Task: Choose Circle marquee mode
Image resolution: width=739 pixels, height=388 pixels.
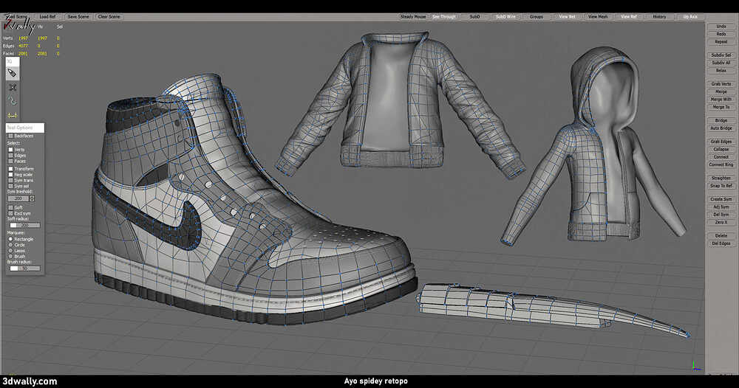Action: click(10, 245)
